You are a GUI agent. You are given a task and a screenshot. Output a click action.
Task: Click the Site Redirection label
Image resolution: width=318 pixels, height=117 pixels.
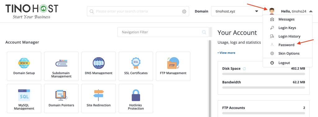98,105
